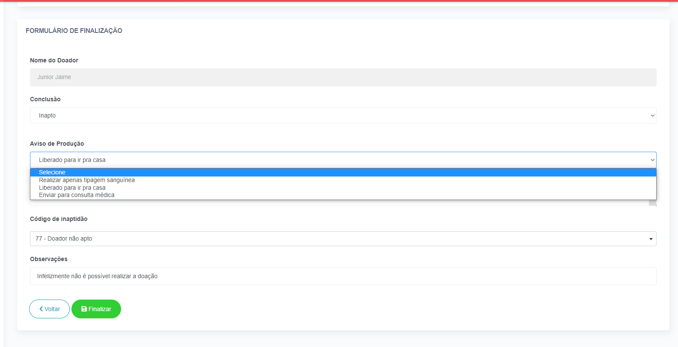Choose the highlighted Selecione option
Screen dimensions: 678x347
pos(343,172)
